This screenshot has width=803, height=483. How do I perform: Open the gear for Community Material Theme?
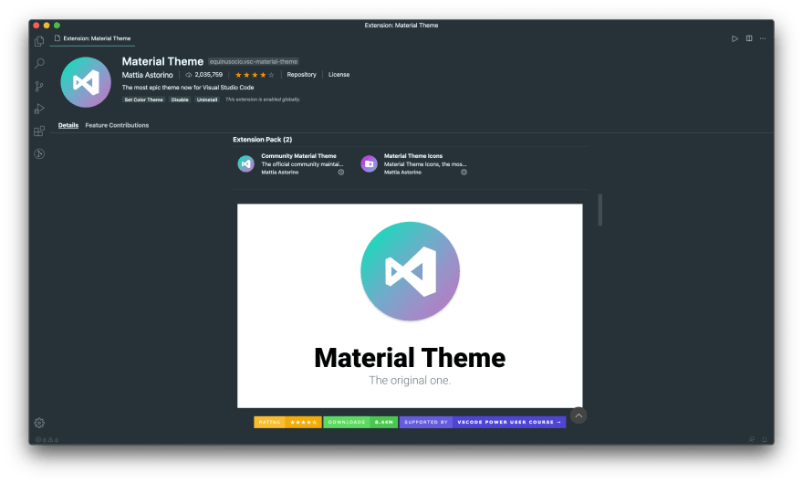pyautogui.click(x=341, y=172)
